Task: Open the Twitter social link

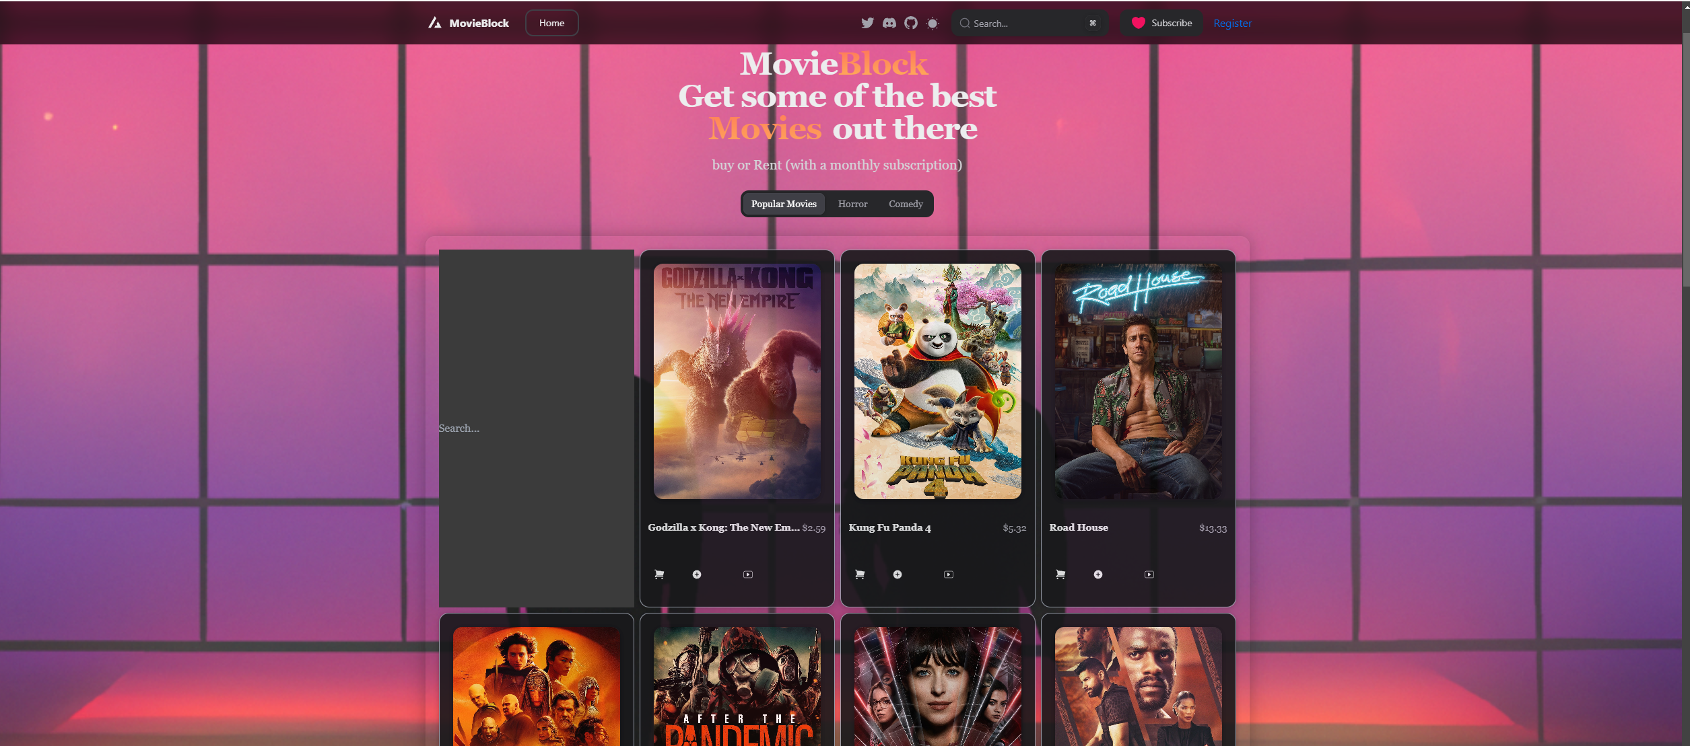Action: click(867, 22)
